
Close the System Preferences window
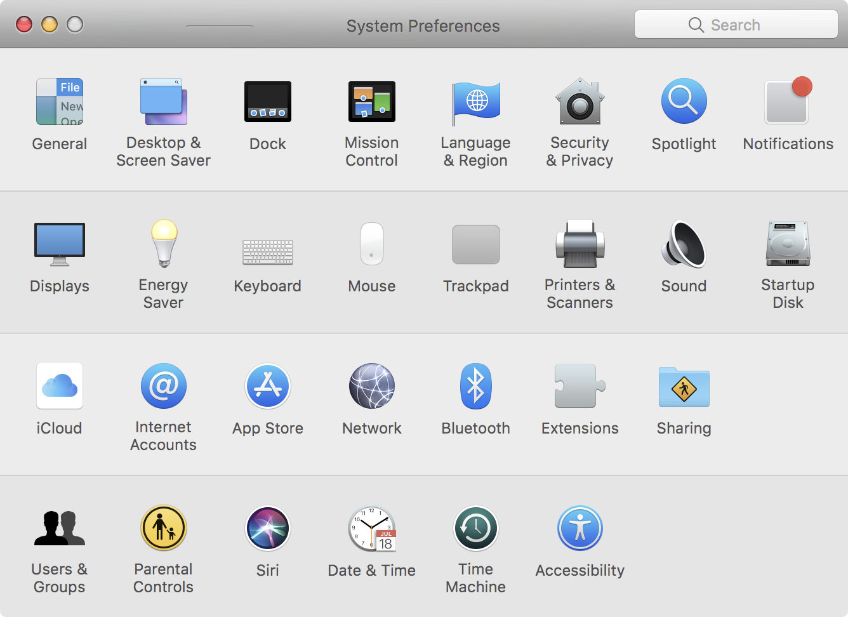coord(24,24)
